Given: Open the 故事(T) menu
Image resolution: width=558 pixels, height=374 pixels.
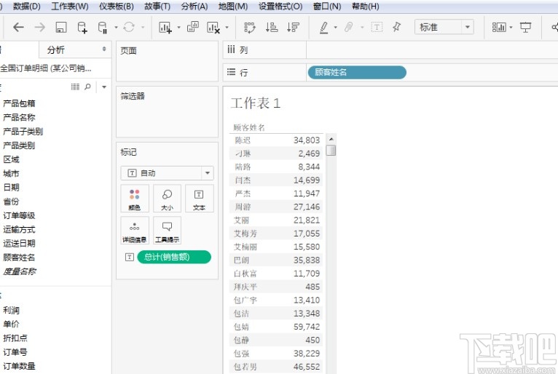Looking at the screenshot, I should click(x=157, y=7).
